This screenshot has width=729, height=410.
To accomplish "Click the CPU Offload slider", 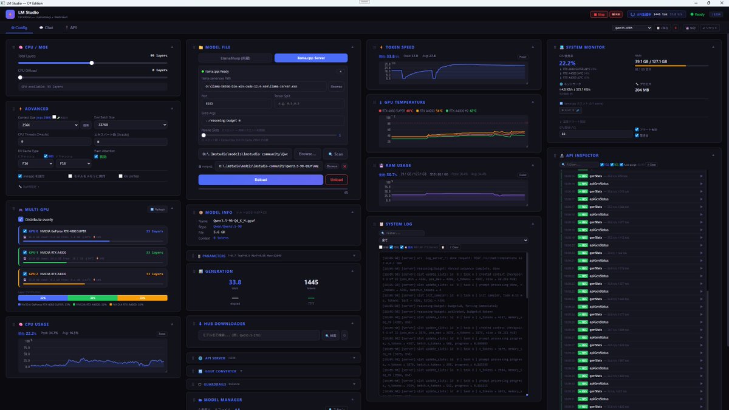I will pos(92,77).
